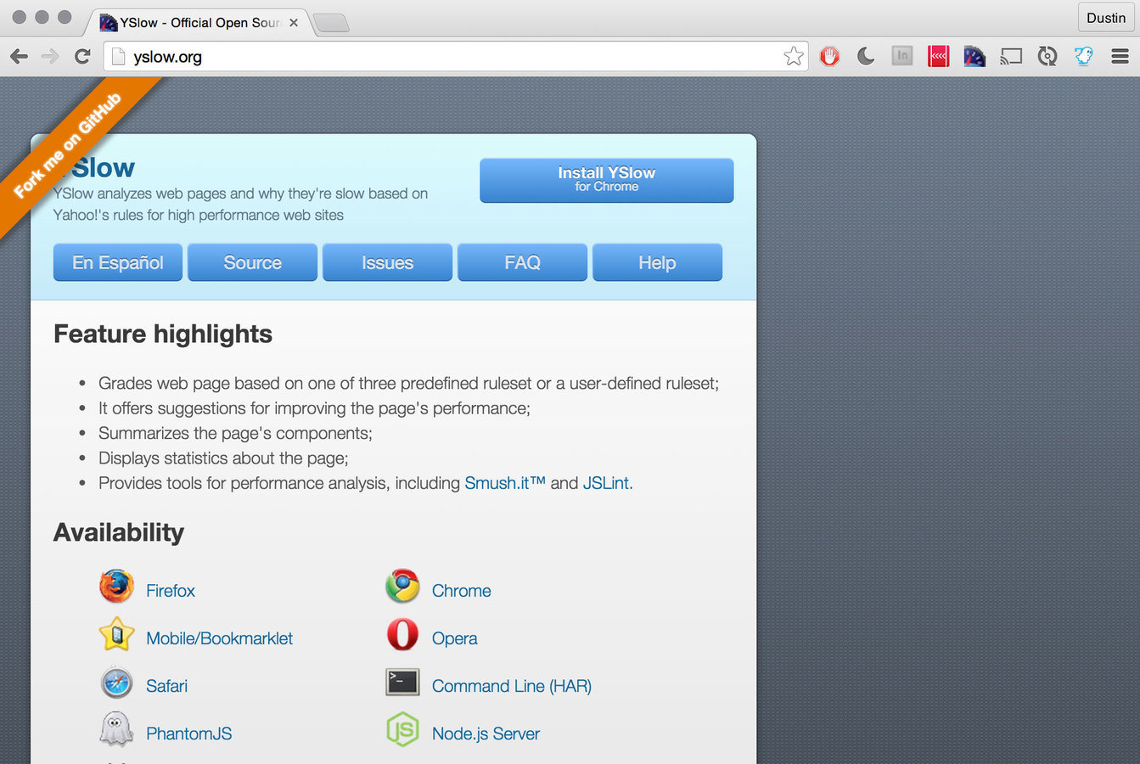Open the PhantomJS link
The height and width of the screenshot is (764, 1140).
(x=188, y=733)
